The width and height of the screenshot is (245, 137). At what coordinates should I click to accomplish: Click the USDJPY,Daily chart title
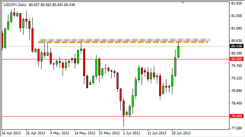pyautogui.click(x=15, y=5)
